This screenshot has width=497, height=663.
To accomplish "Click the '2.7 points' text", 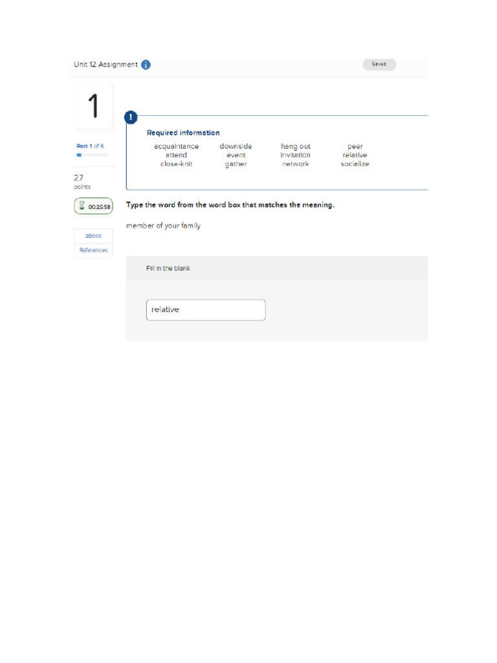I will (x=82, y=182).
